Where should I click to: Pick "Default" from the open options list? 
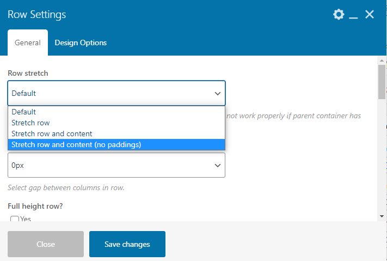pyautogui.click(x=24, y=112)
